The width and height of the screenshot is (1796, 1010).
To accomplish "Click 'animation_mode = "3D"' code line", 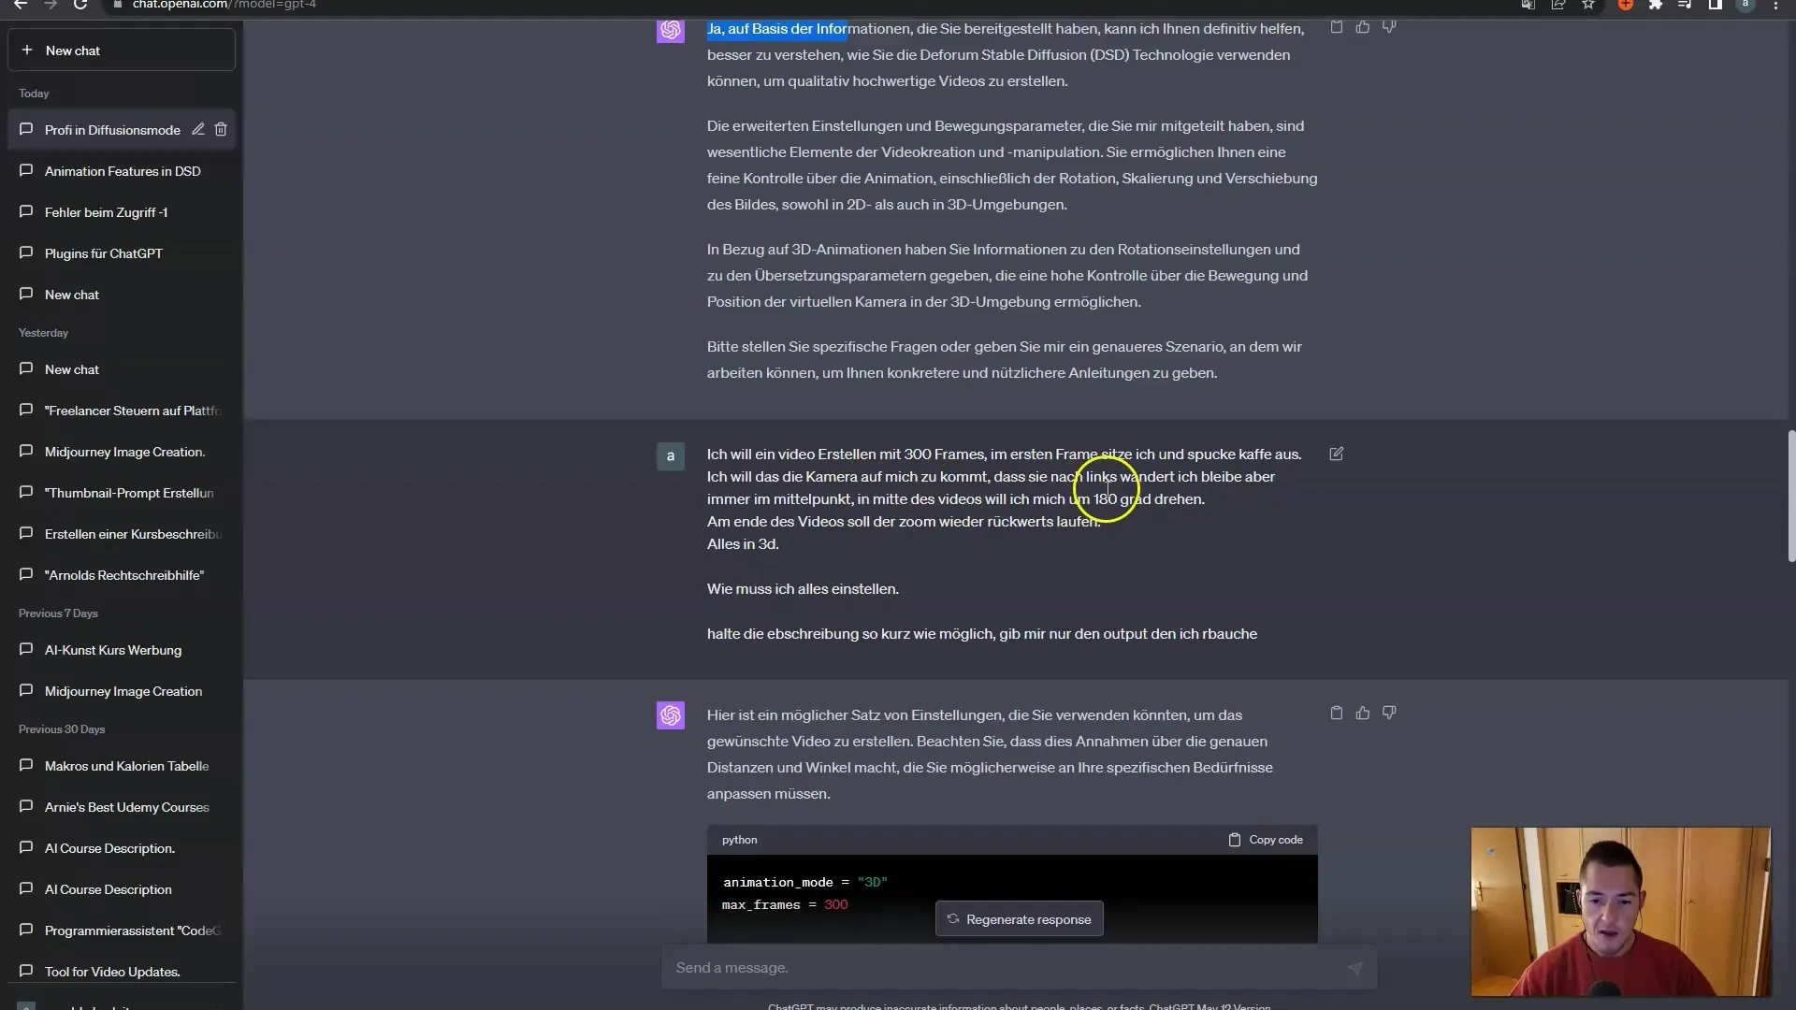I will 804,882.
